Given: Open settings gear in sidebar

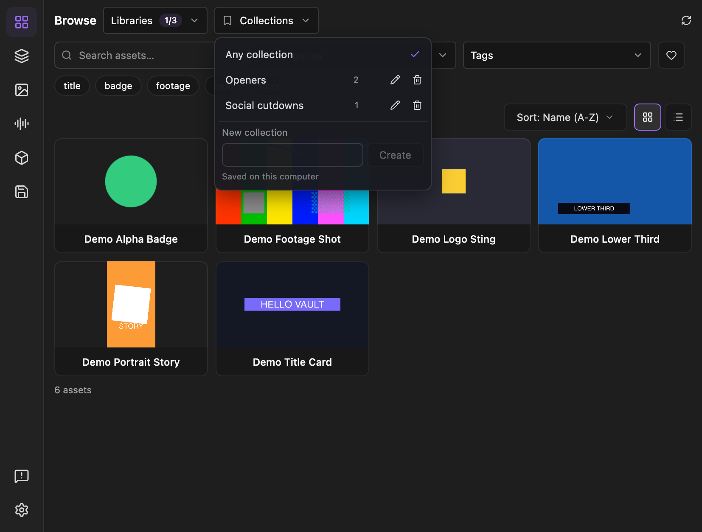Looking at the screenshot, I should [22, 510].
